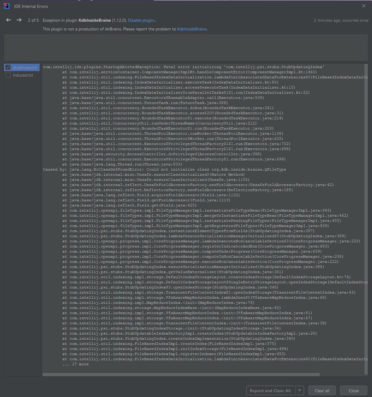Click the Close button
Screen dimensions: 372x397
pos(354,391)
